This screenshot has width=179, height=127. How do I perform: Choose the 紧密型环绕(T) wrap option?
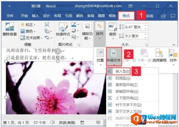[132, 85]
